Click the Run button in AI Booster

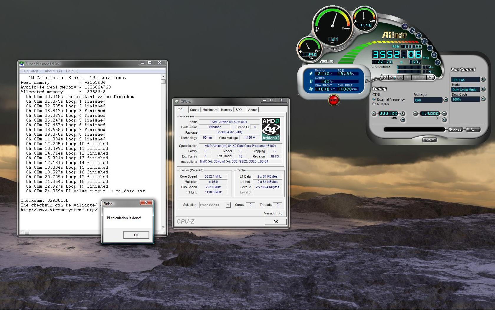(x=473, y=129)
